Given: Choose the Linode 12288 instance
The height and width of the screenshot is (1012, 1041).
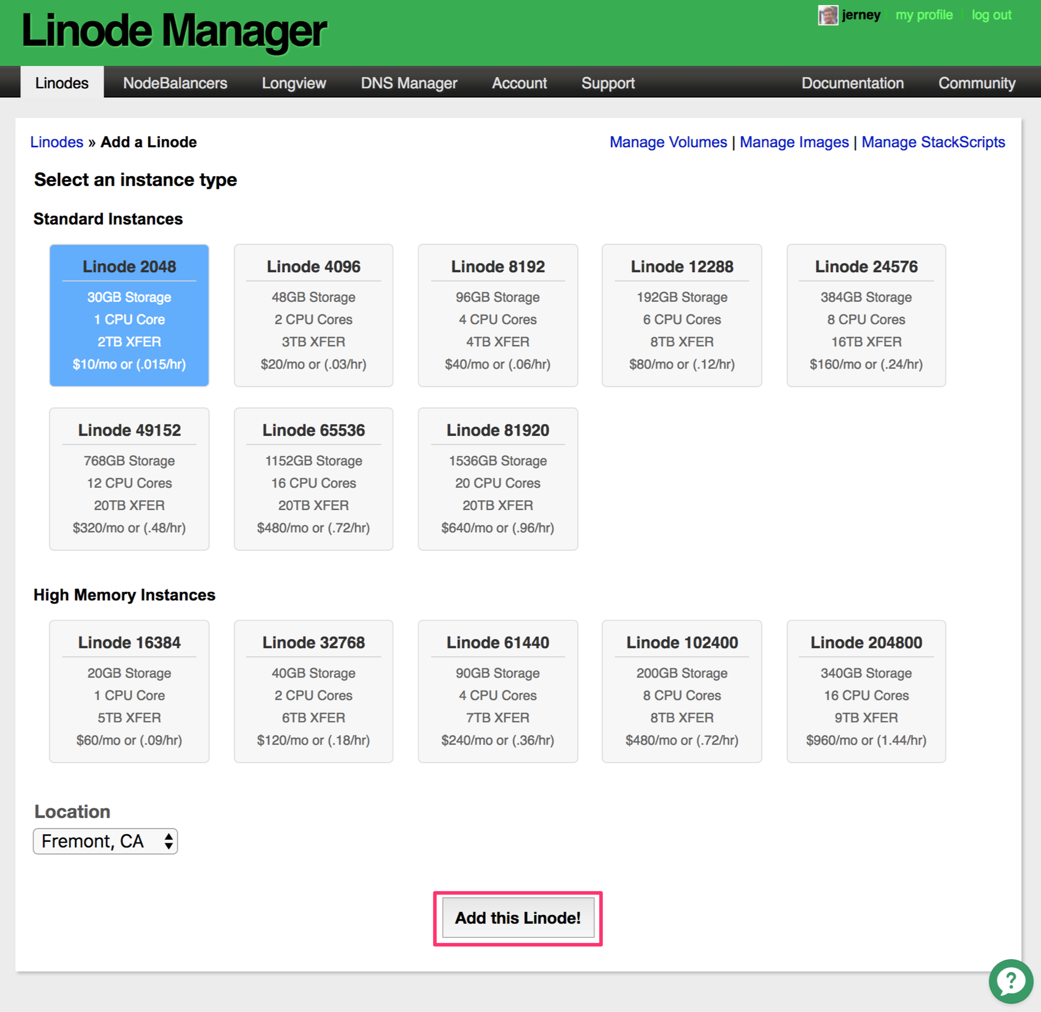Looking at the screenshot, I should tap(682, 315).
